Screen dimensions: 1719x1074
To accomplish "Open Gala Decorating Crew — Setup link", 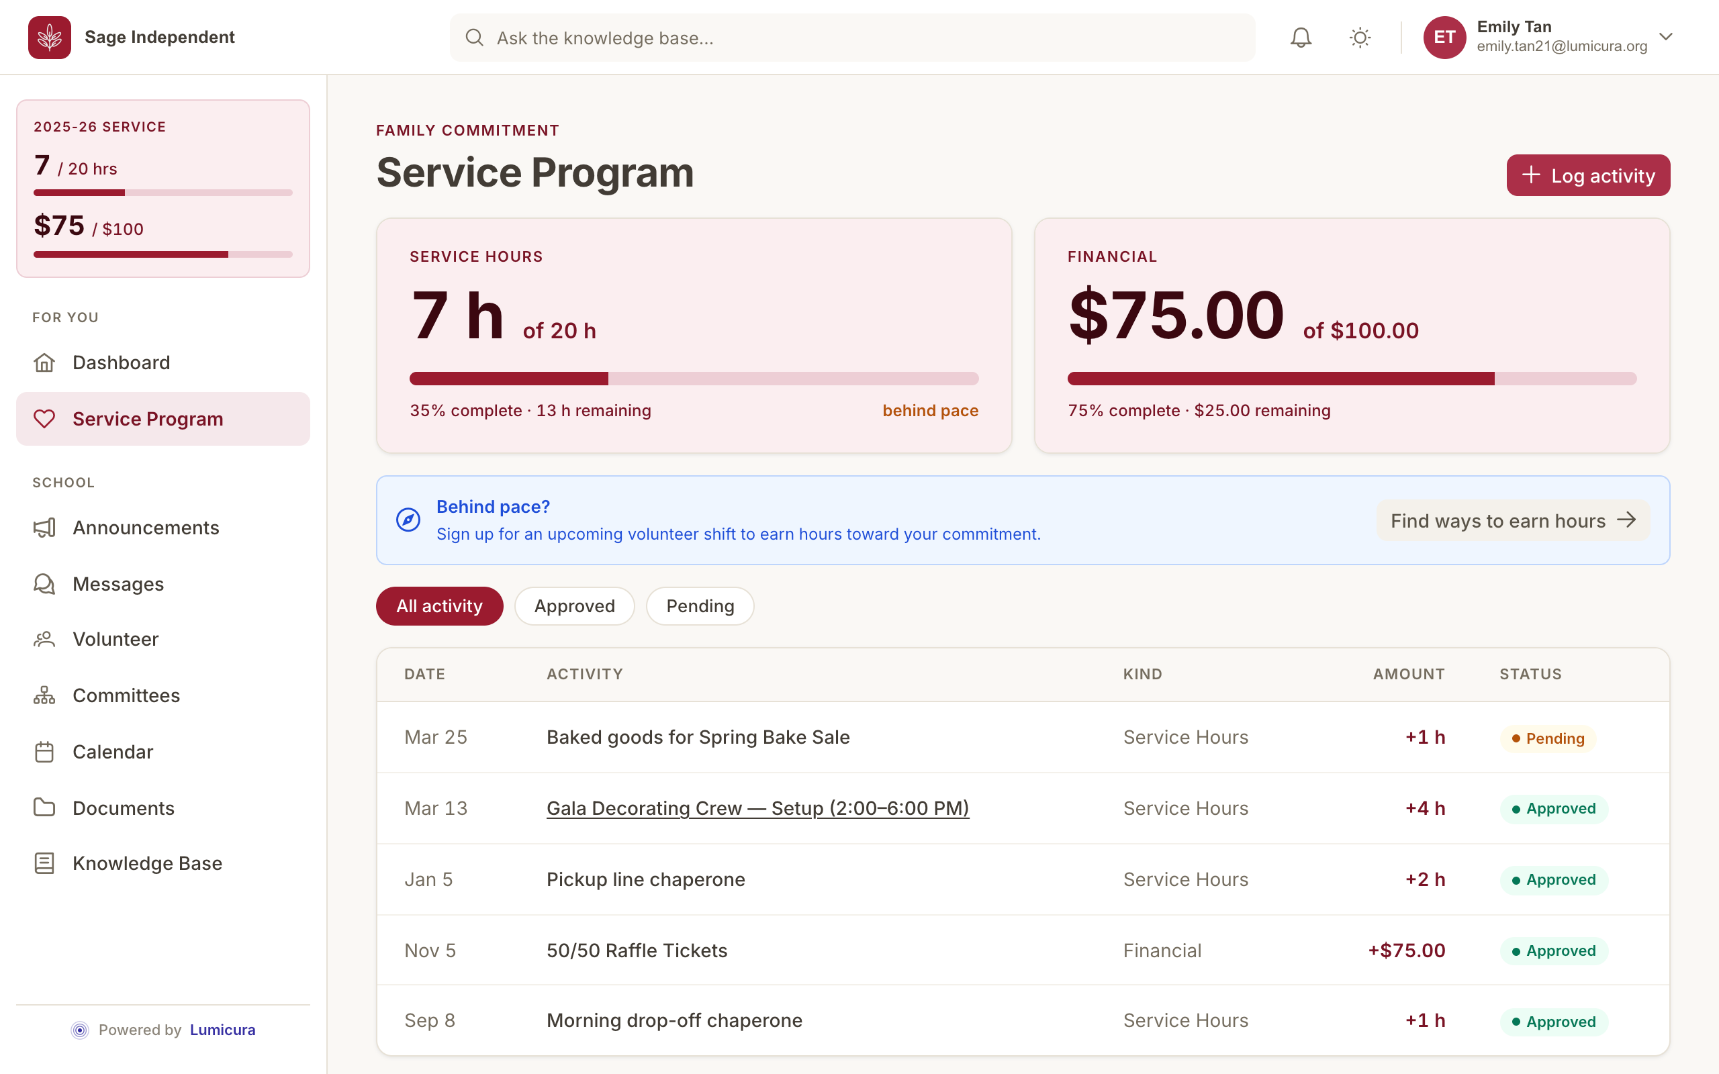I will pos(757,808).
